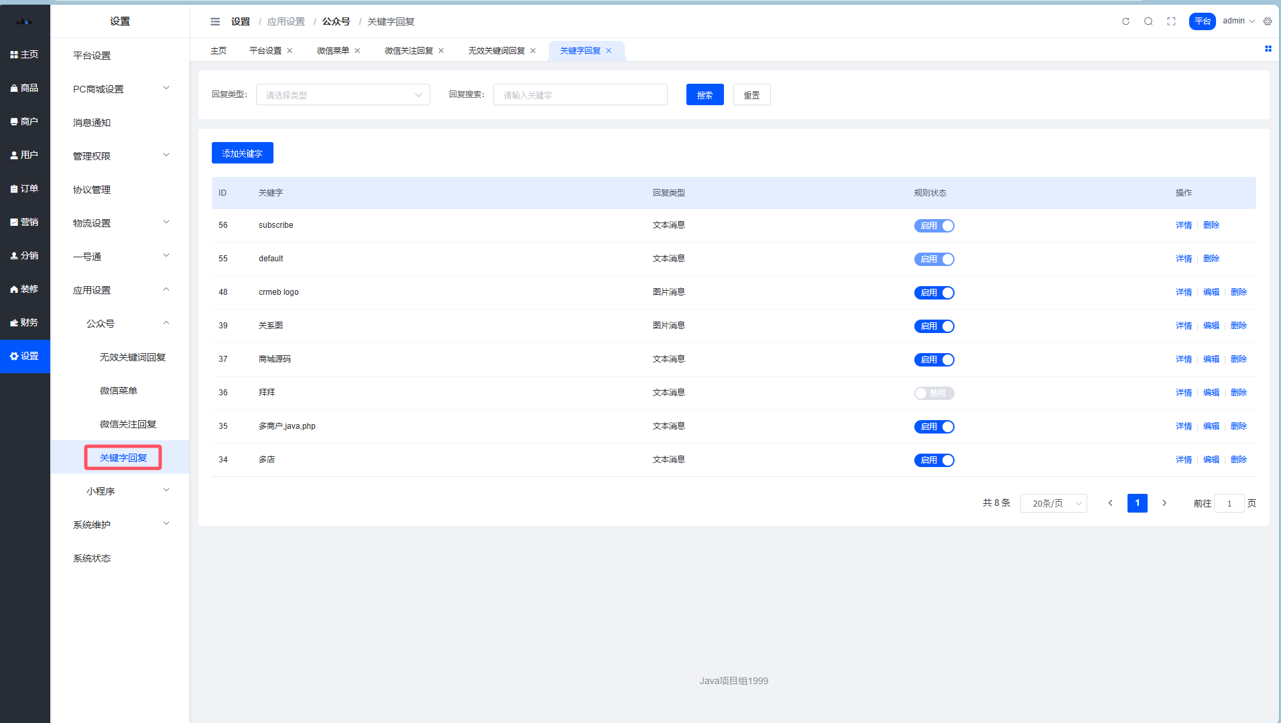Click 编辑 for keyword crmeb logo
This screenshot has width=1281, height=723.
point(1211,292)
